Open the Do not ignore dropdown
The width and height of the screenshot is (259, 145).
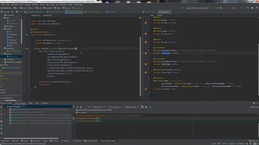click(115, 107)
